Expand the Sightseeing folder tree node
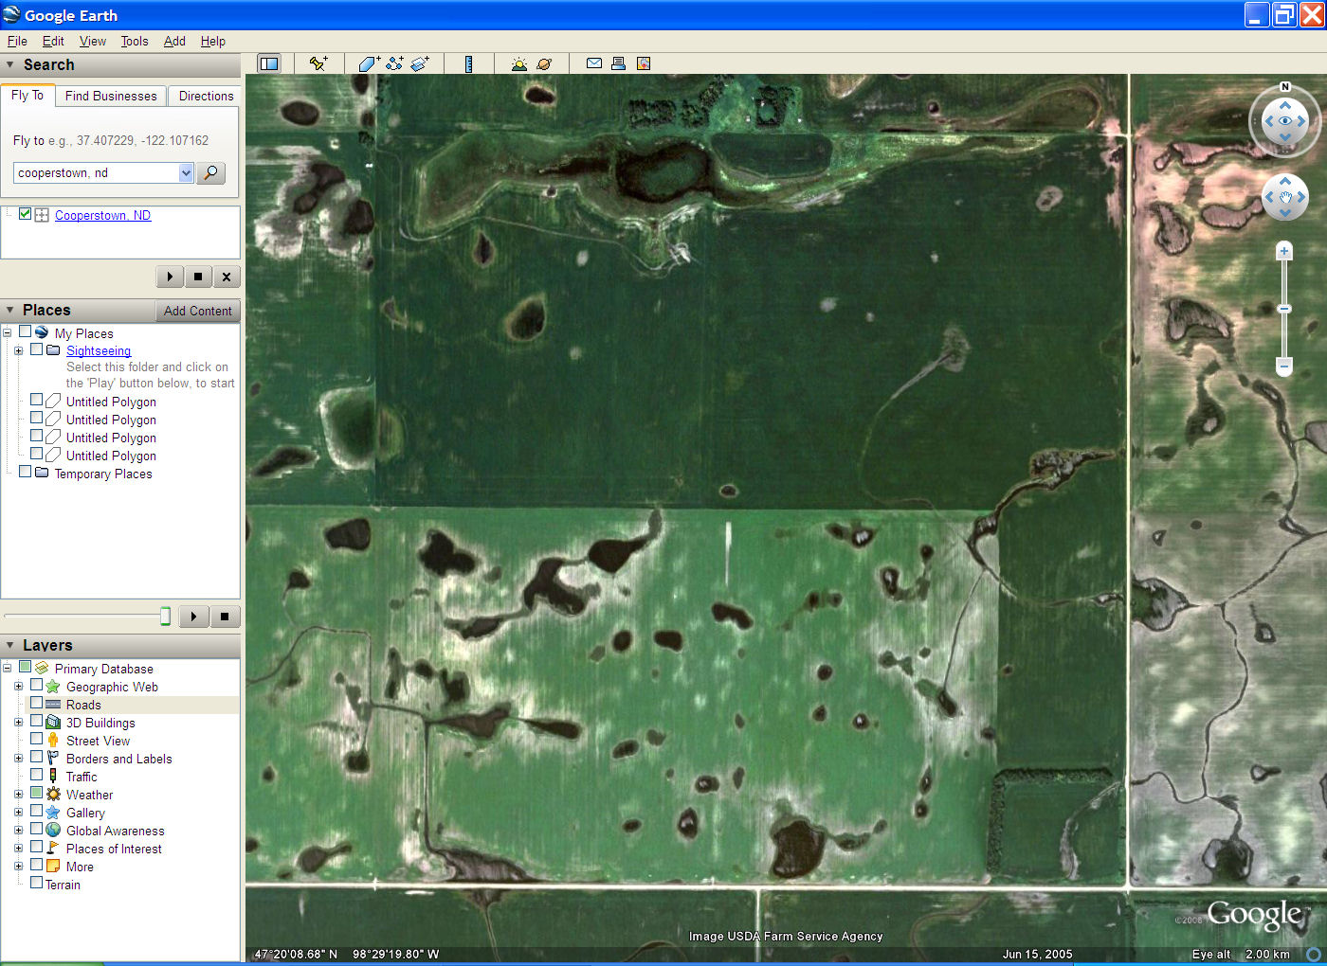The width and height of the screenshot is (1327, 966). pos(18,350)
